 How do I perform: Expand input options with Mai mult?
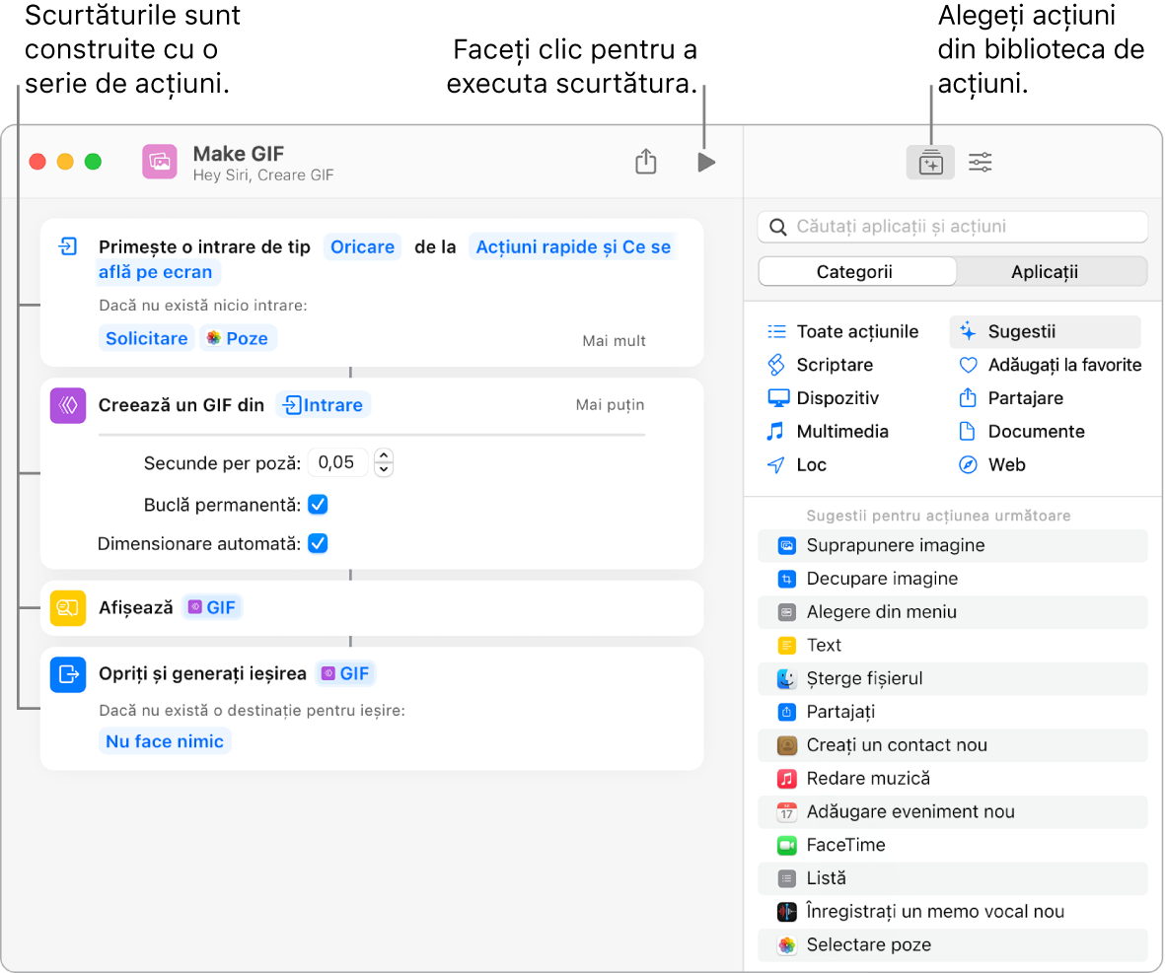[614, 341]
